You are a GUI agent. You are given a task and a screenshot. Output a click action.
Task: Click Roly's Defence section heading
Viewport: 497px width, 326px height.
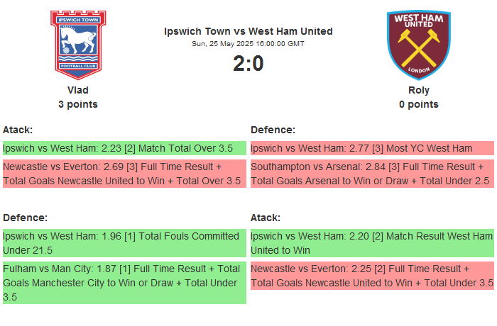[273, 130]
